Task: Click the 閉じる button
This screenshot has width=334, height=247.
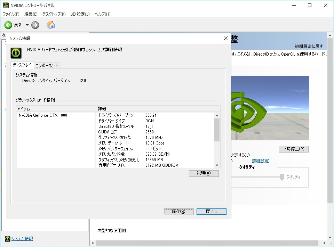Action: [x=211, y=212]
